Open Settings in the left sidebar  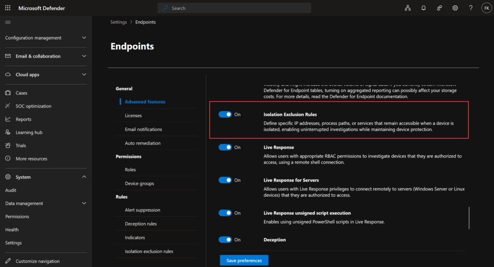tap(14, 243)
